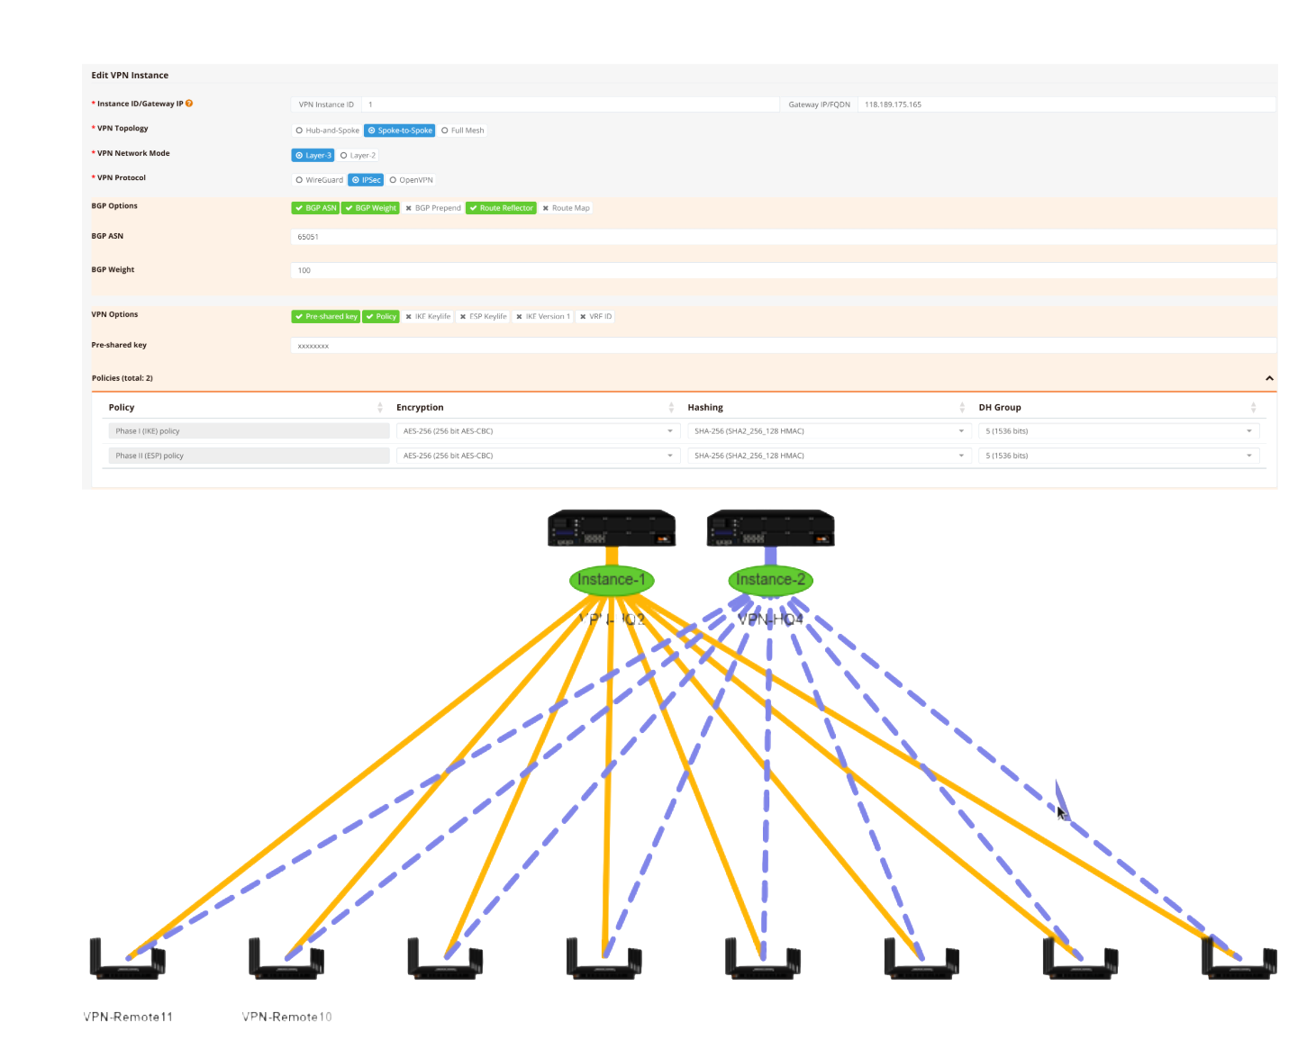Select Layer-3 network mode
Screen dimensions: 1307x1040
[313, 155]
